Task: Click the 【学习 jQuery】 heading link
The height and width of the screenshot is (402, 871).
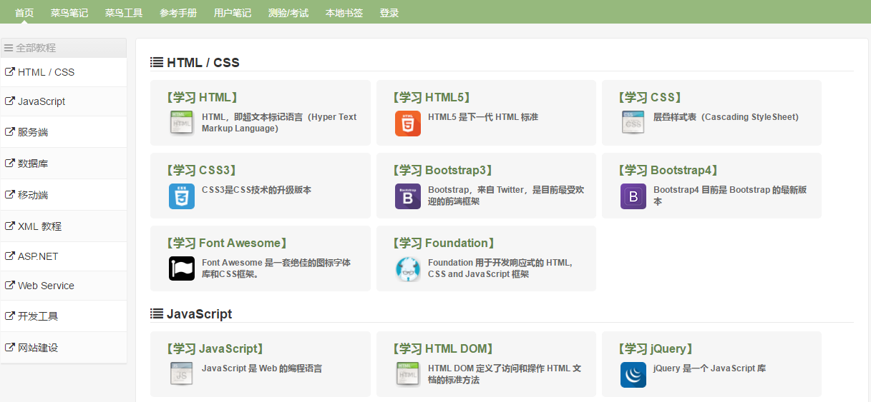Action: [656, 349]
